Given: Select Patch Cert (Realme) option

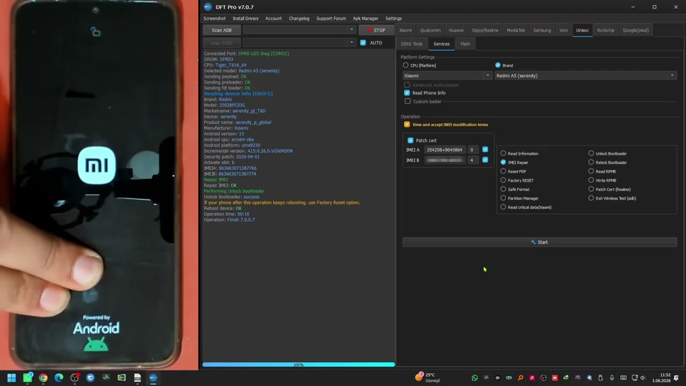Looking at the screenshot, I should (591, 189).
